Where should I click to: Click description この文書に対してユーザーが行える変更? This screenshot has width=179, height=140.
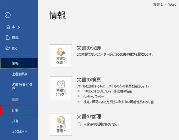(x=115, y=54)
